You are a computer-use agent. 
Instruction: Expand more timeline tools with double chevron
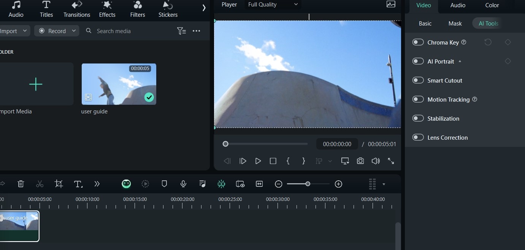point(97,184)
